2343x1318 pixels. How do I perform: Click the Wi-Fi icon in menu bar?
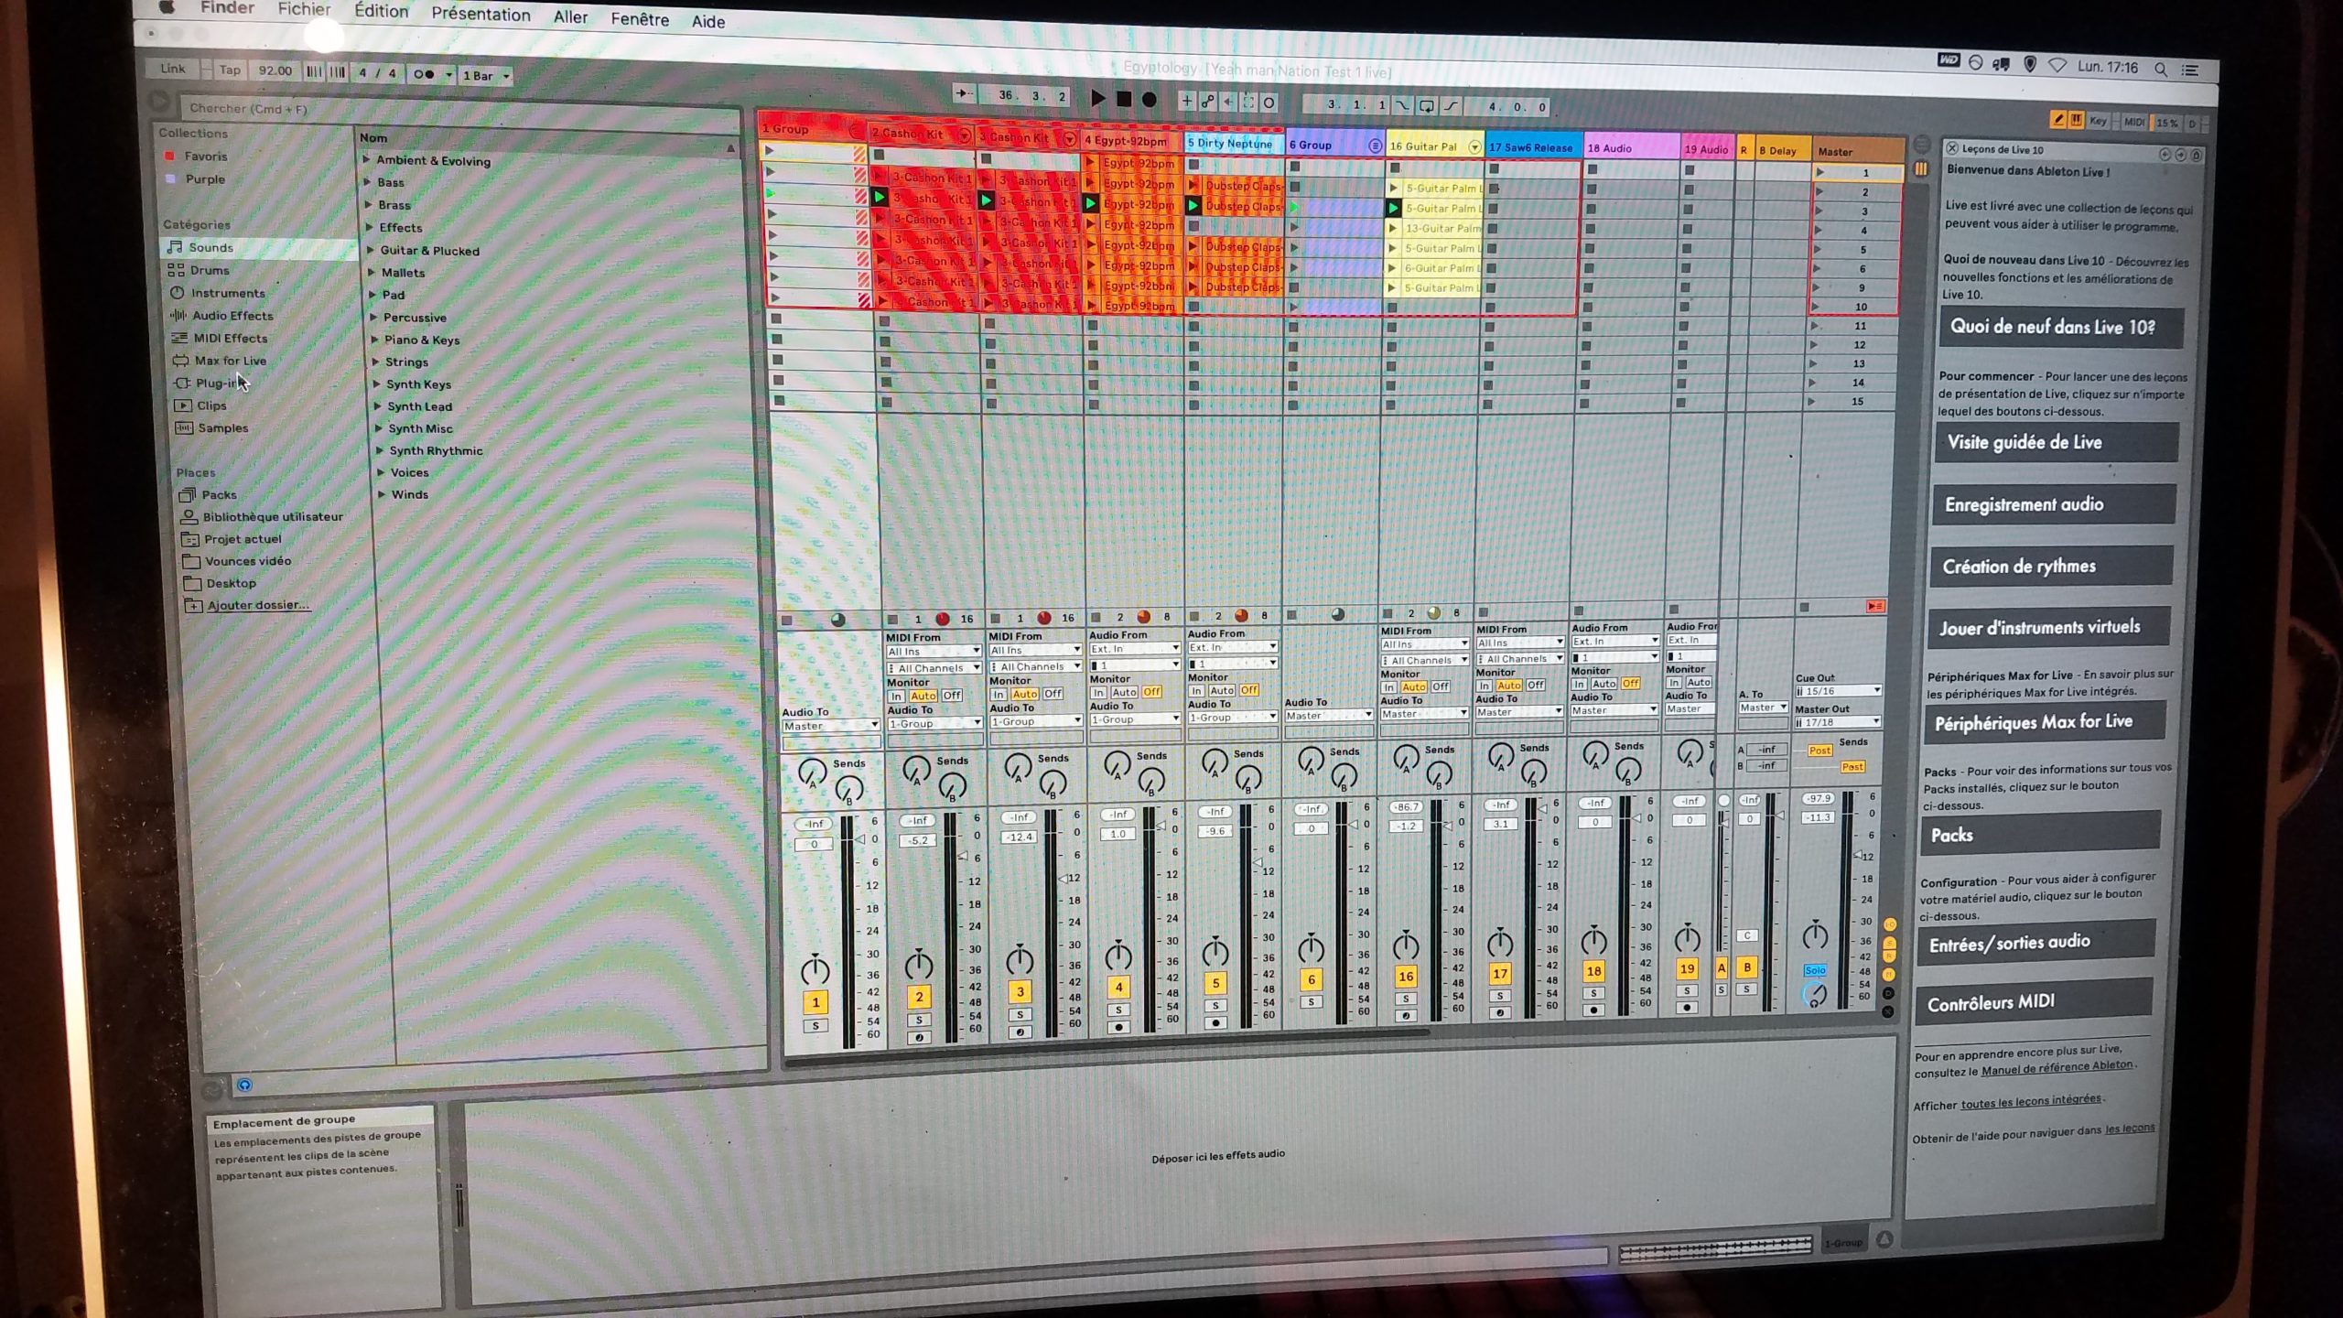[2057, 66]
